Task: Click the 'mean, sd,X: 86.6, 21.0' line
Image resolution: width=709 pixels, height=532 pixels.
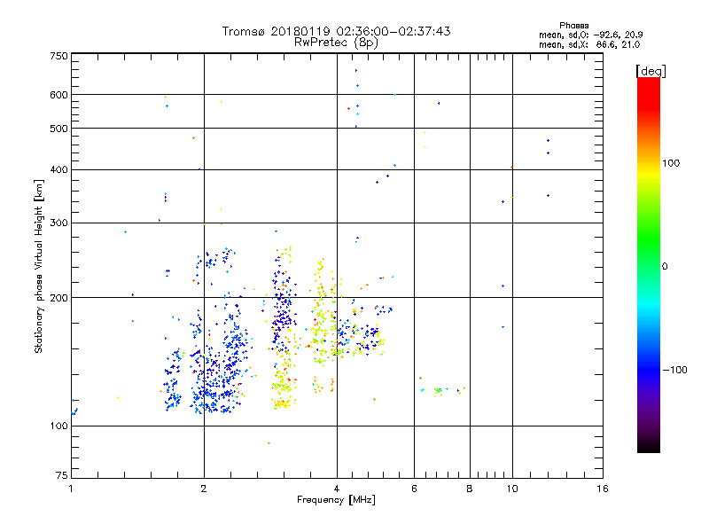Action: (589, 44)
